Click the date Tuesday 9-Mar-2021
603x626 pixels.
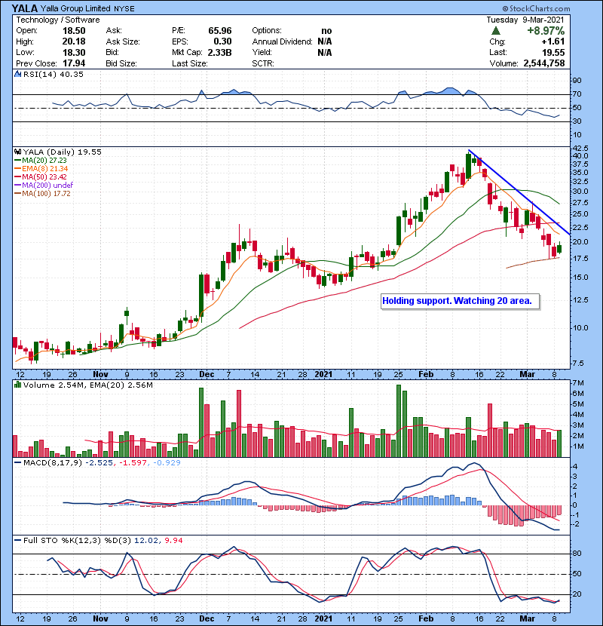coord(525,20)
